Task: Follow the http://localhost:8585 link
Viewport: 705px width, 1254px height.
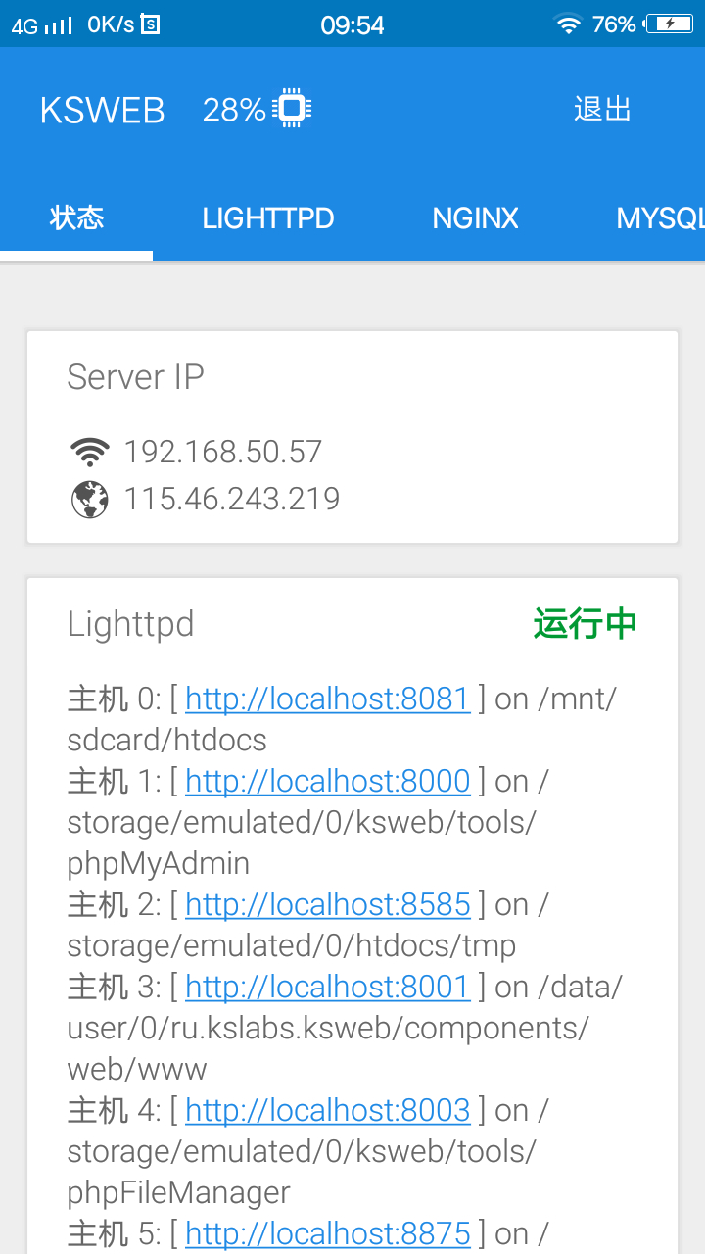Action: coord(328,904)
